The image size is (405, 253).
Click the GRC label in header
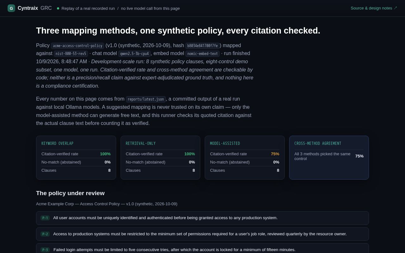point(46,8)
